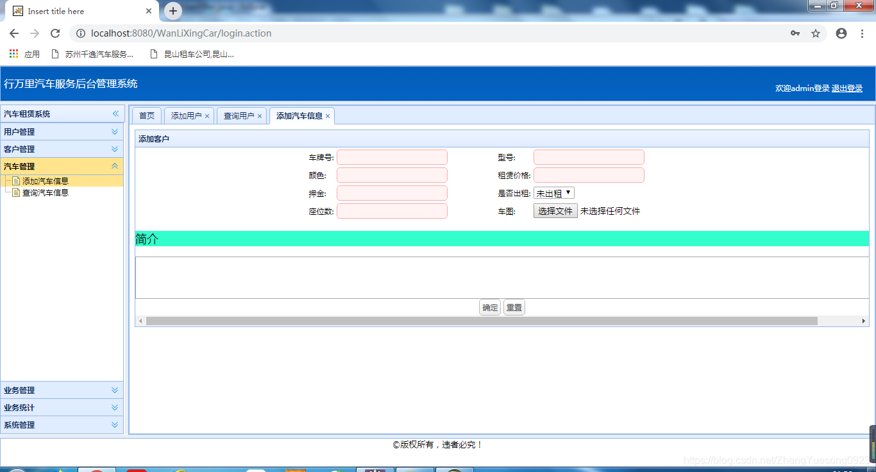Go back in browser history
Screen dimensions: 876x472
[x=14, y=33]
